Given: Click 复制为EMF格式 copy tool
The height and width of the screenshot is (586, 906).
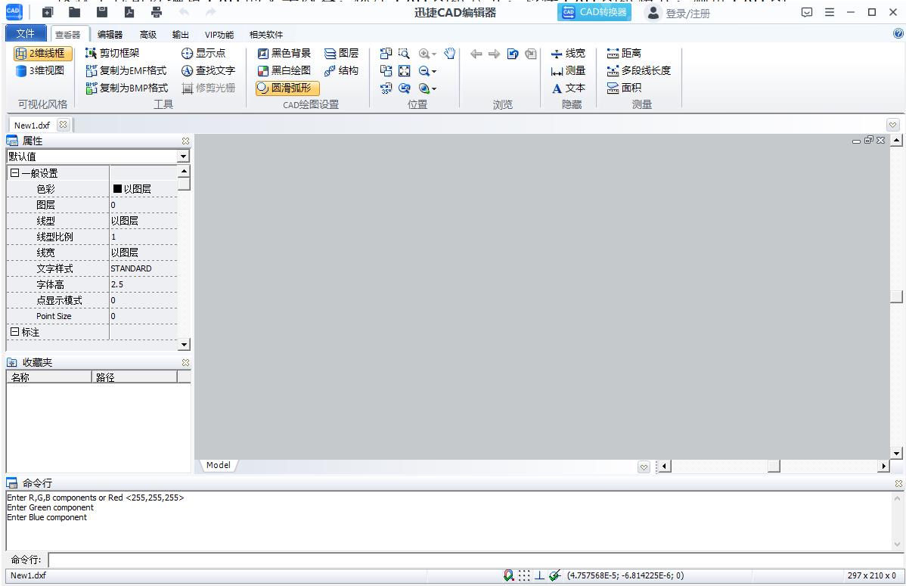Looking at the screenshot, I should click(x=126, y=71).
